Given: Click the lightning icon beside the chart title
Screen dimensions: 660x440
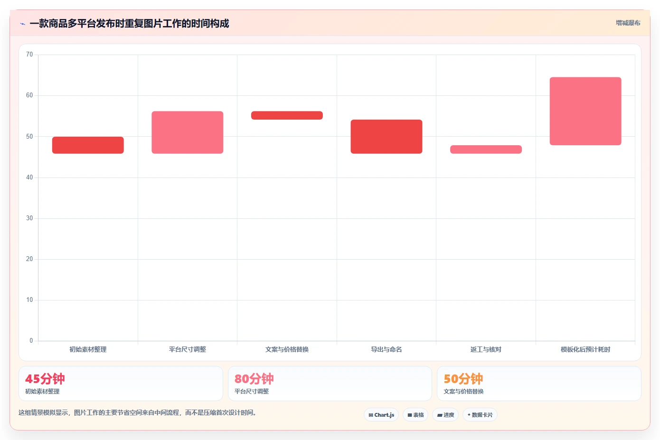Looking at the screenshot, I should 22,24.
